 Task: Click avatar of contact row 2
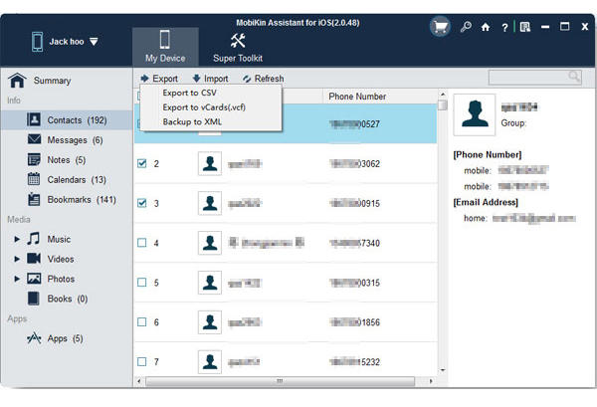(210, 163)
